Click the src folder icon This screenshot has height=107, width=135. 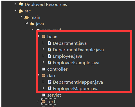(x=21, y=11)
